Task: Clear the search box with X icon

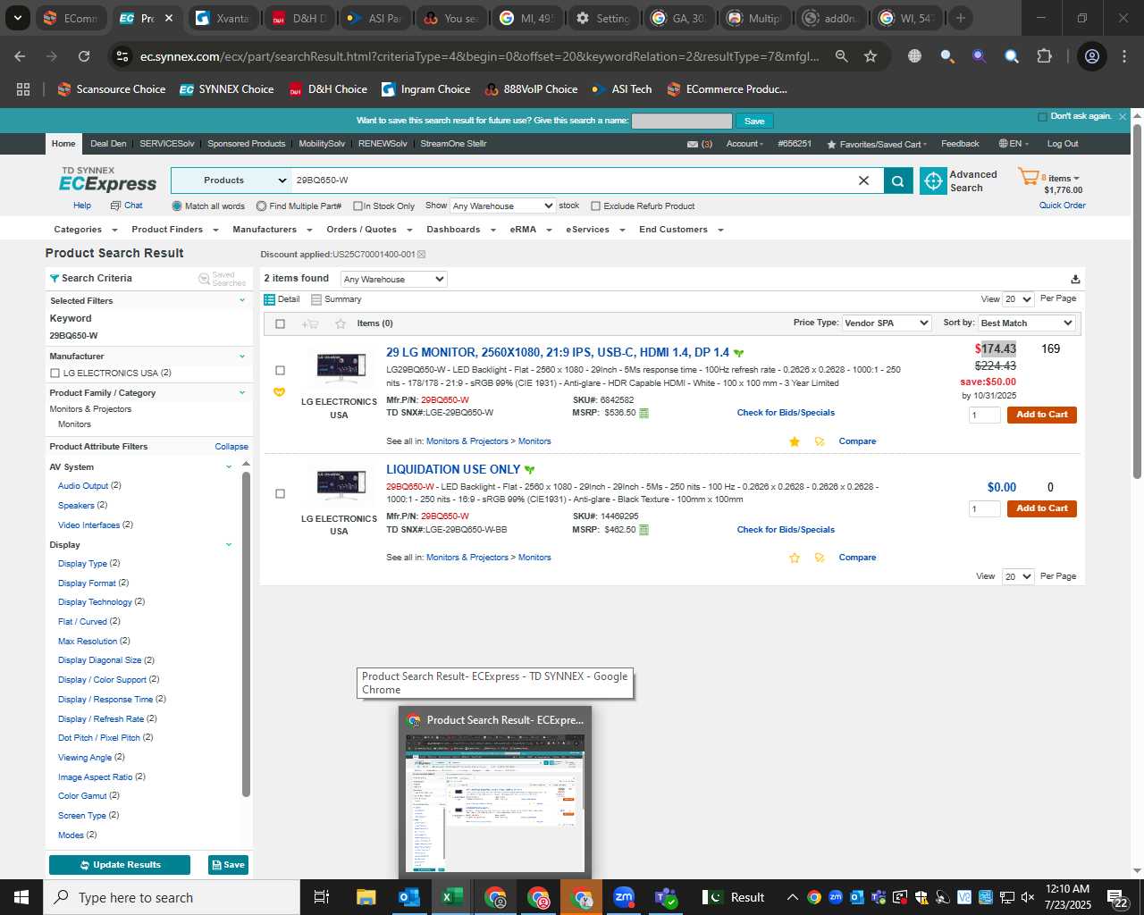Action: [863, 180]
